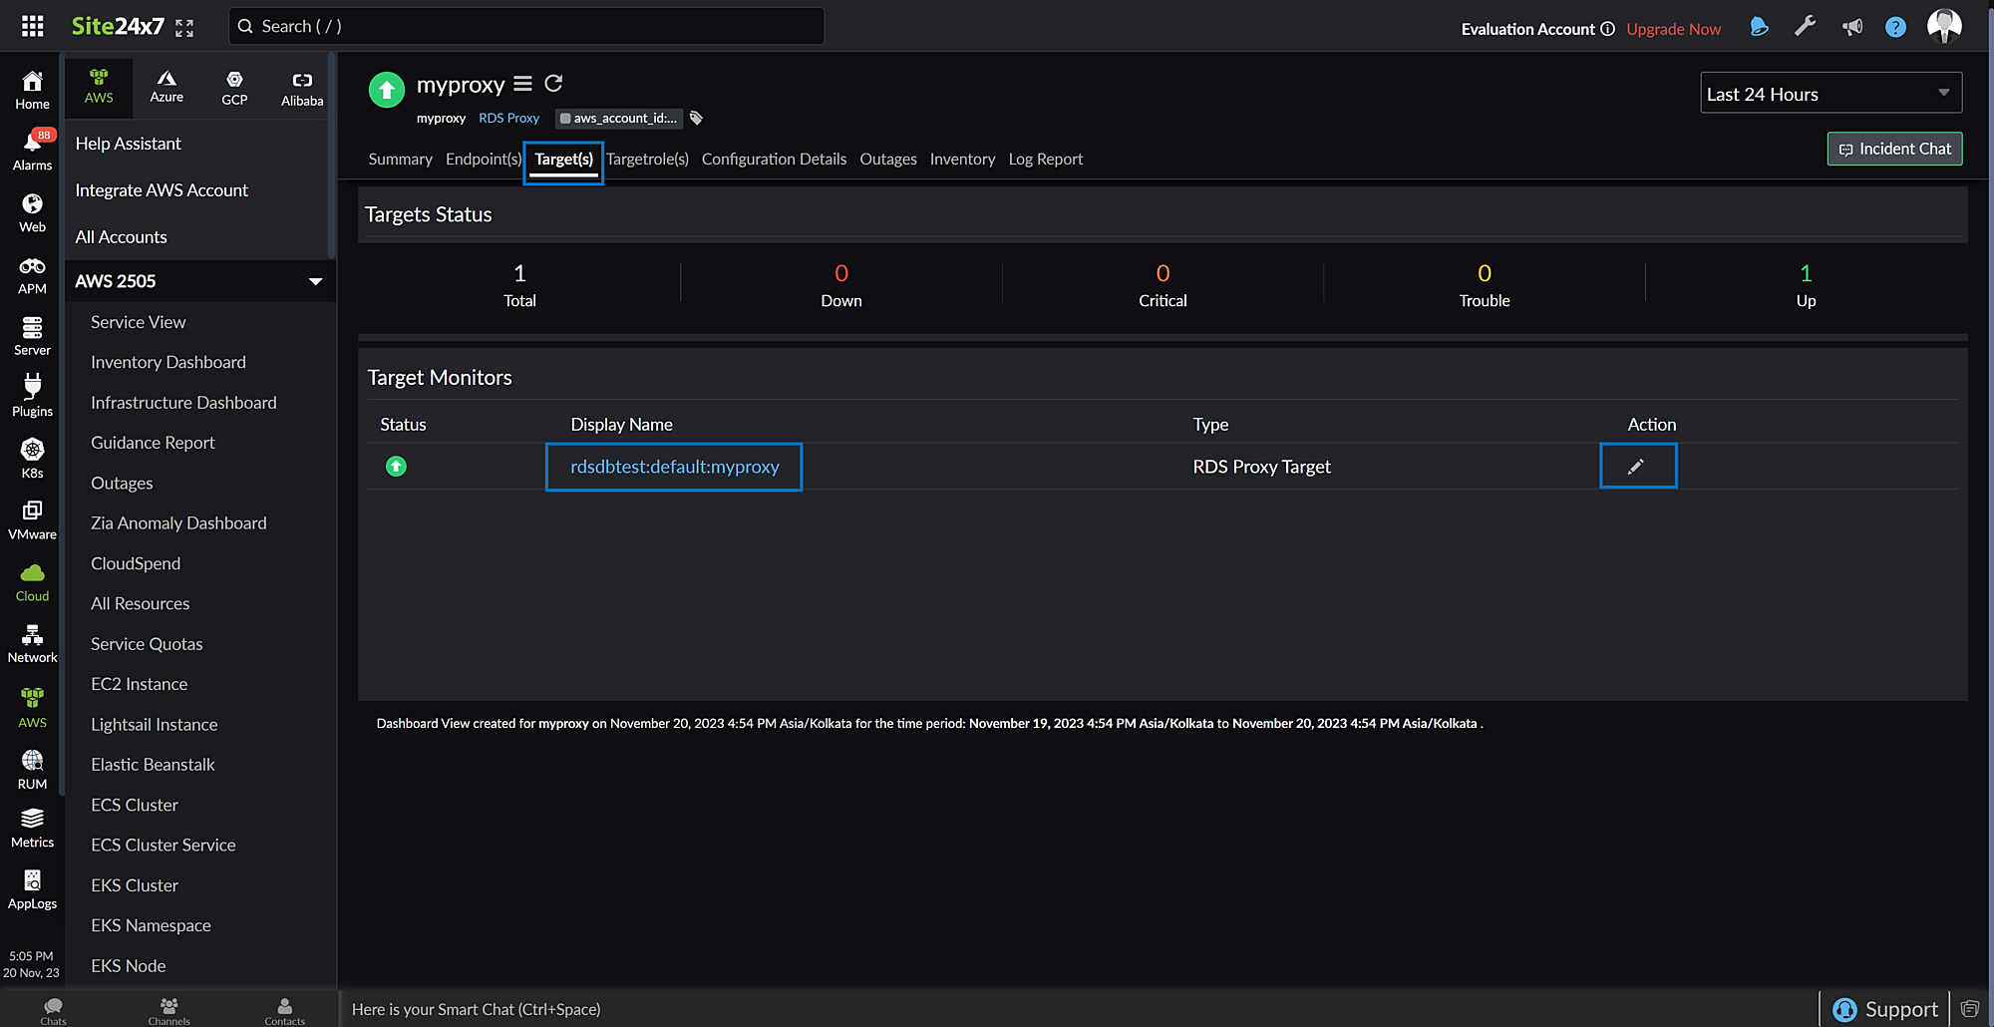Open the myproxy hamburger menu icon
The width and height of the screenshot is (1994, 1027).
click(522, 84)
